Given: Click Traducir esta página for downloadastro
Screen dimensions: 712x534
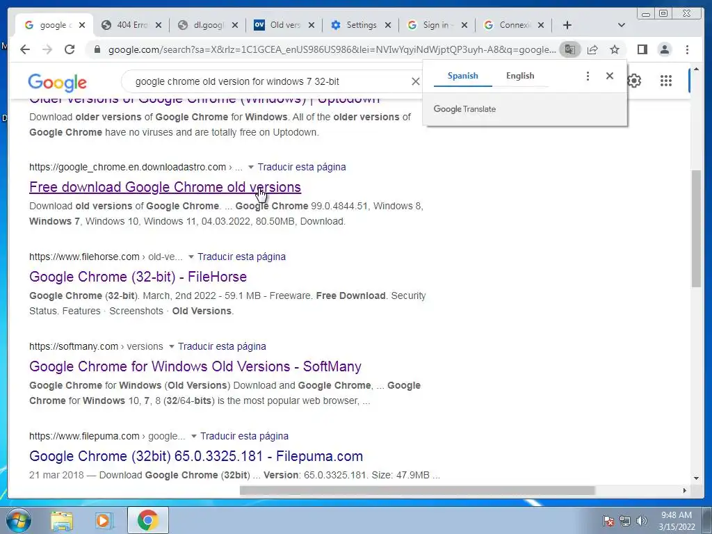Looking at the screenshot, I should pos(302,167).
